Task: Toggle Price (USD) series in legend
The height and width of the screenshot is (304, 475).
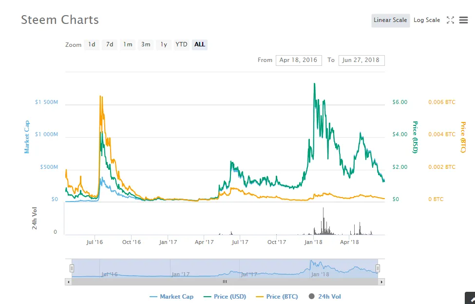Action: click(x=225, y=297)
